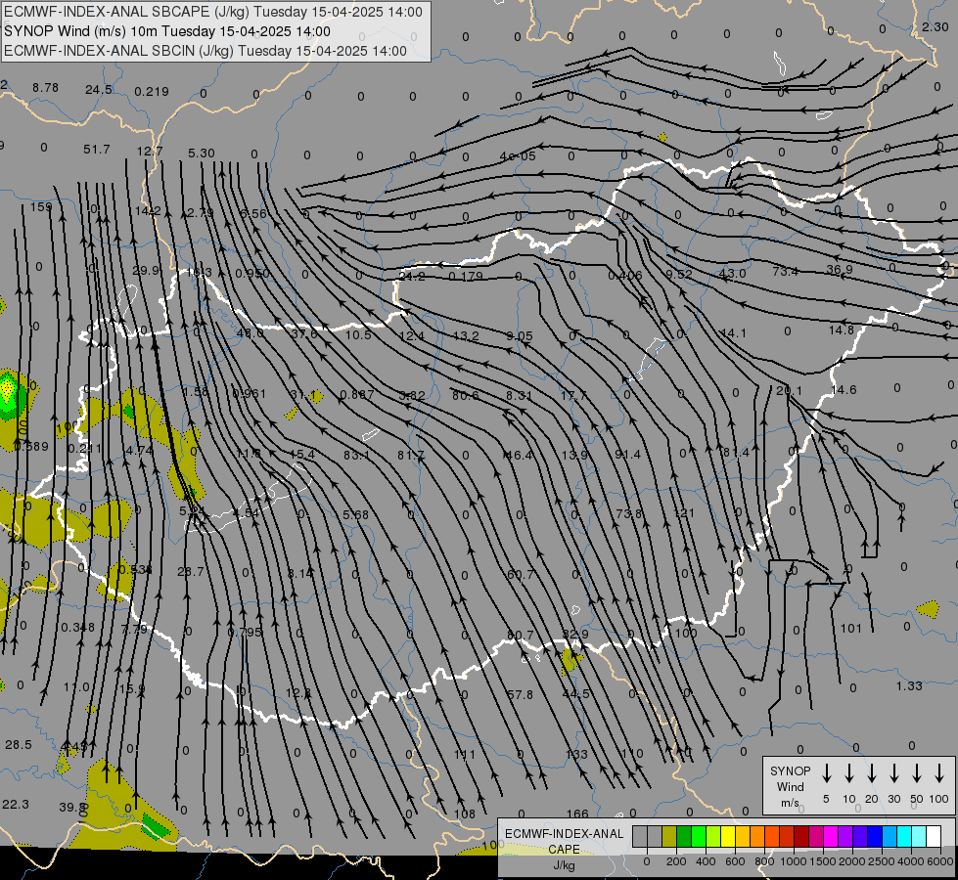The width and height of the screenshot is (958, 880).
Task: Click the map value 159
Action: pos(41,207)
